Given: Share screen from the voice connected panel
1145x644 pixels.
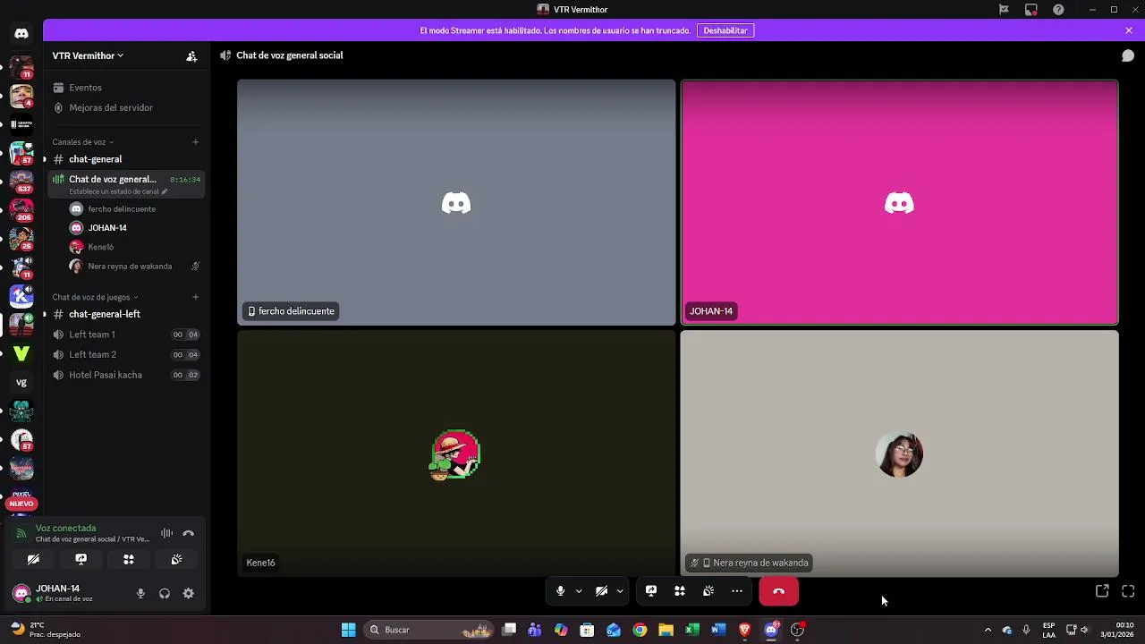Looking at the screenshot, I should (81, 559).
